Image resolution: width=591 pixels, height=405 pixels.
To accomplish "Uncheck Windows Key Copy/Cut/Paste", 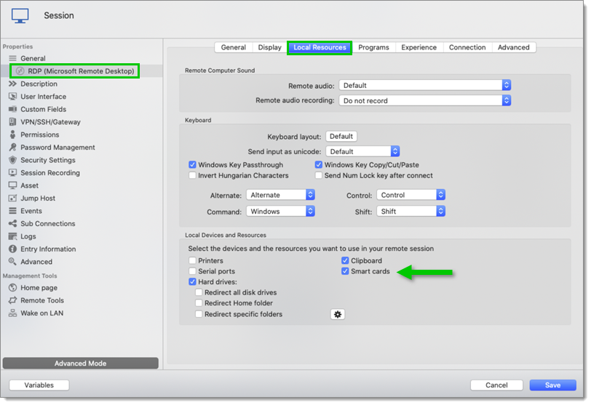I will coord(319,165).
